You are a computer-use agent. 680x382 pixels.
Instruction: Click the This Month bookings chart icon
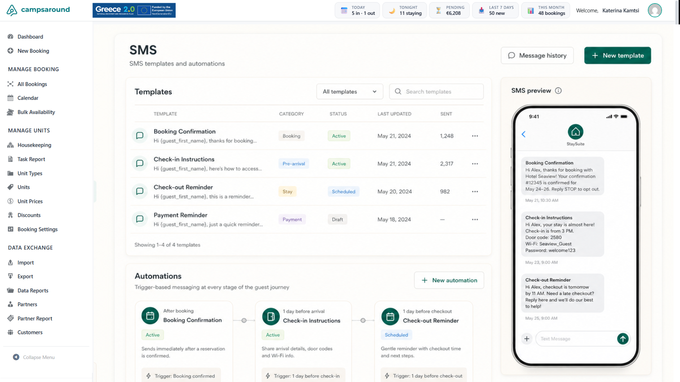(531, 11)
